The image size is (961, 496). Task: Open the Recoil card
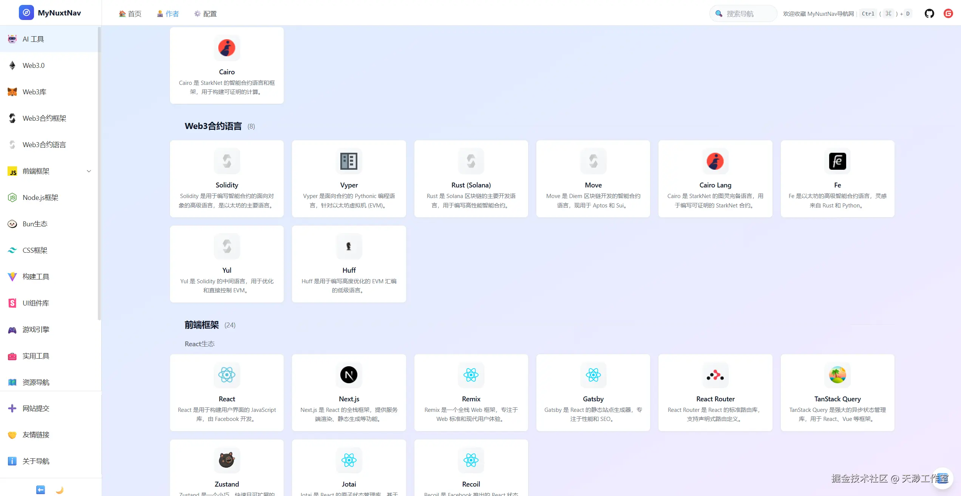point(471,468)
